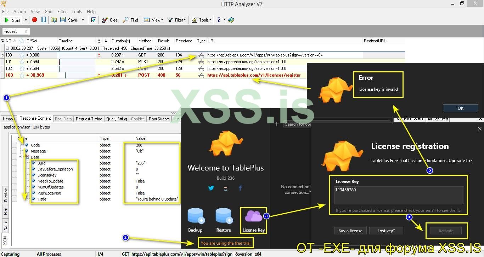Click the Buy a license button
Screen dimensions: 484x257
pyautogui.click(x=350, y=231)
